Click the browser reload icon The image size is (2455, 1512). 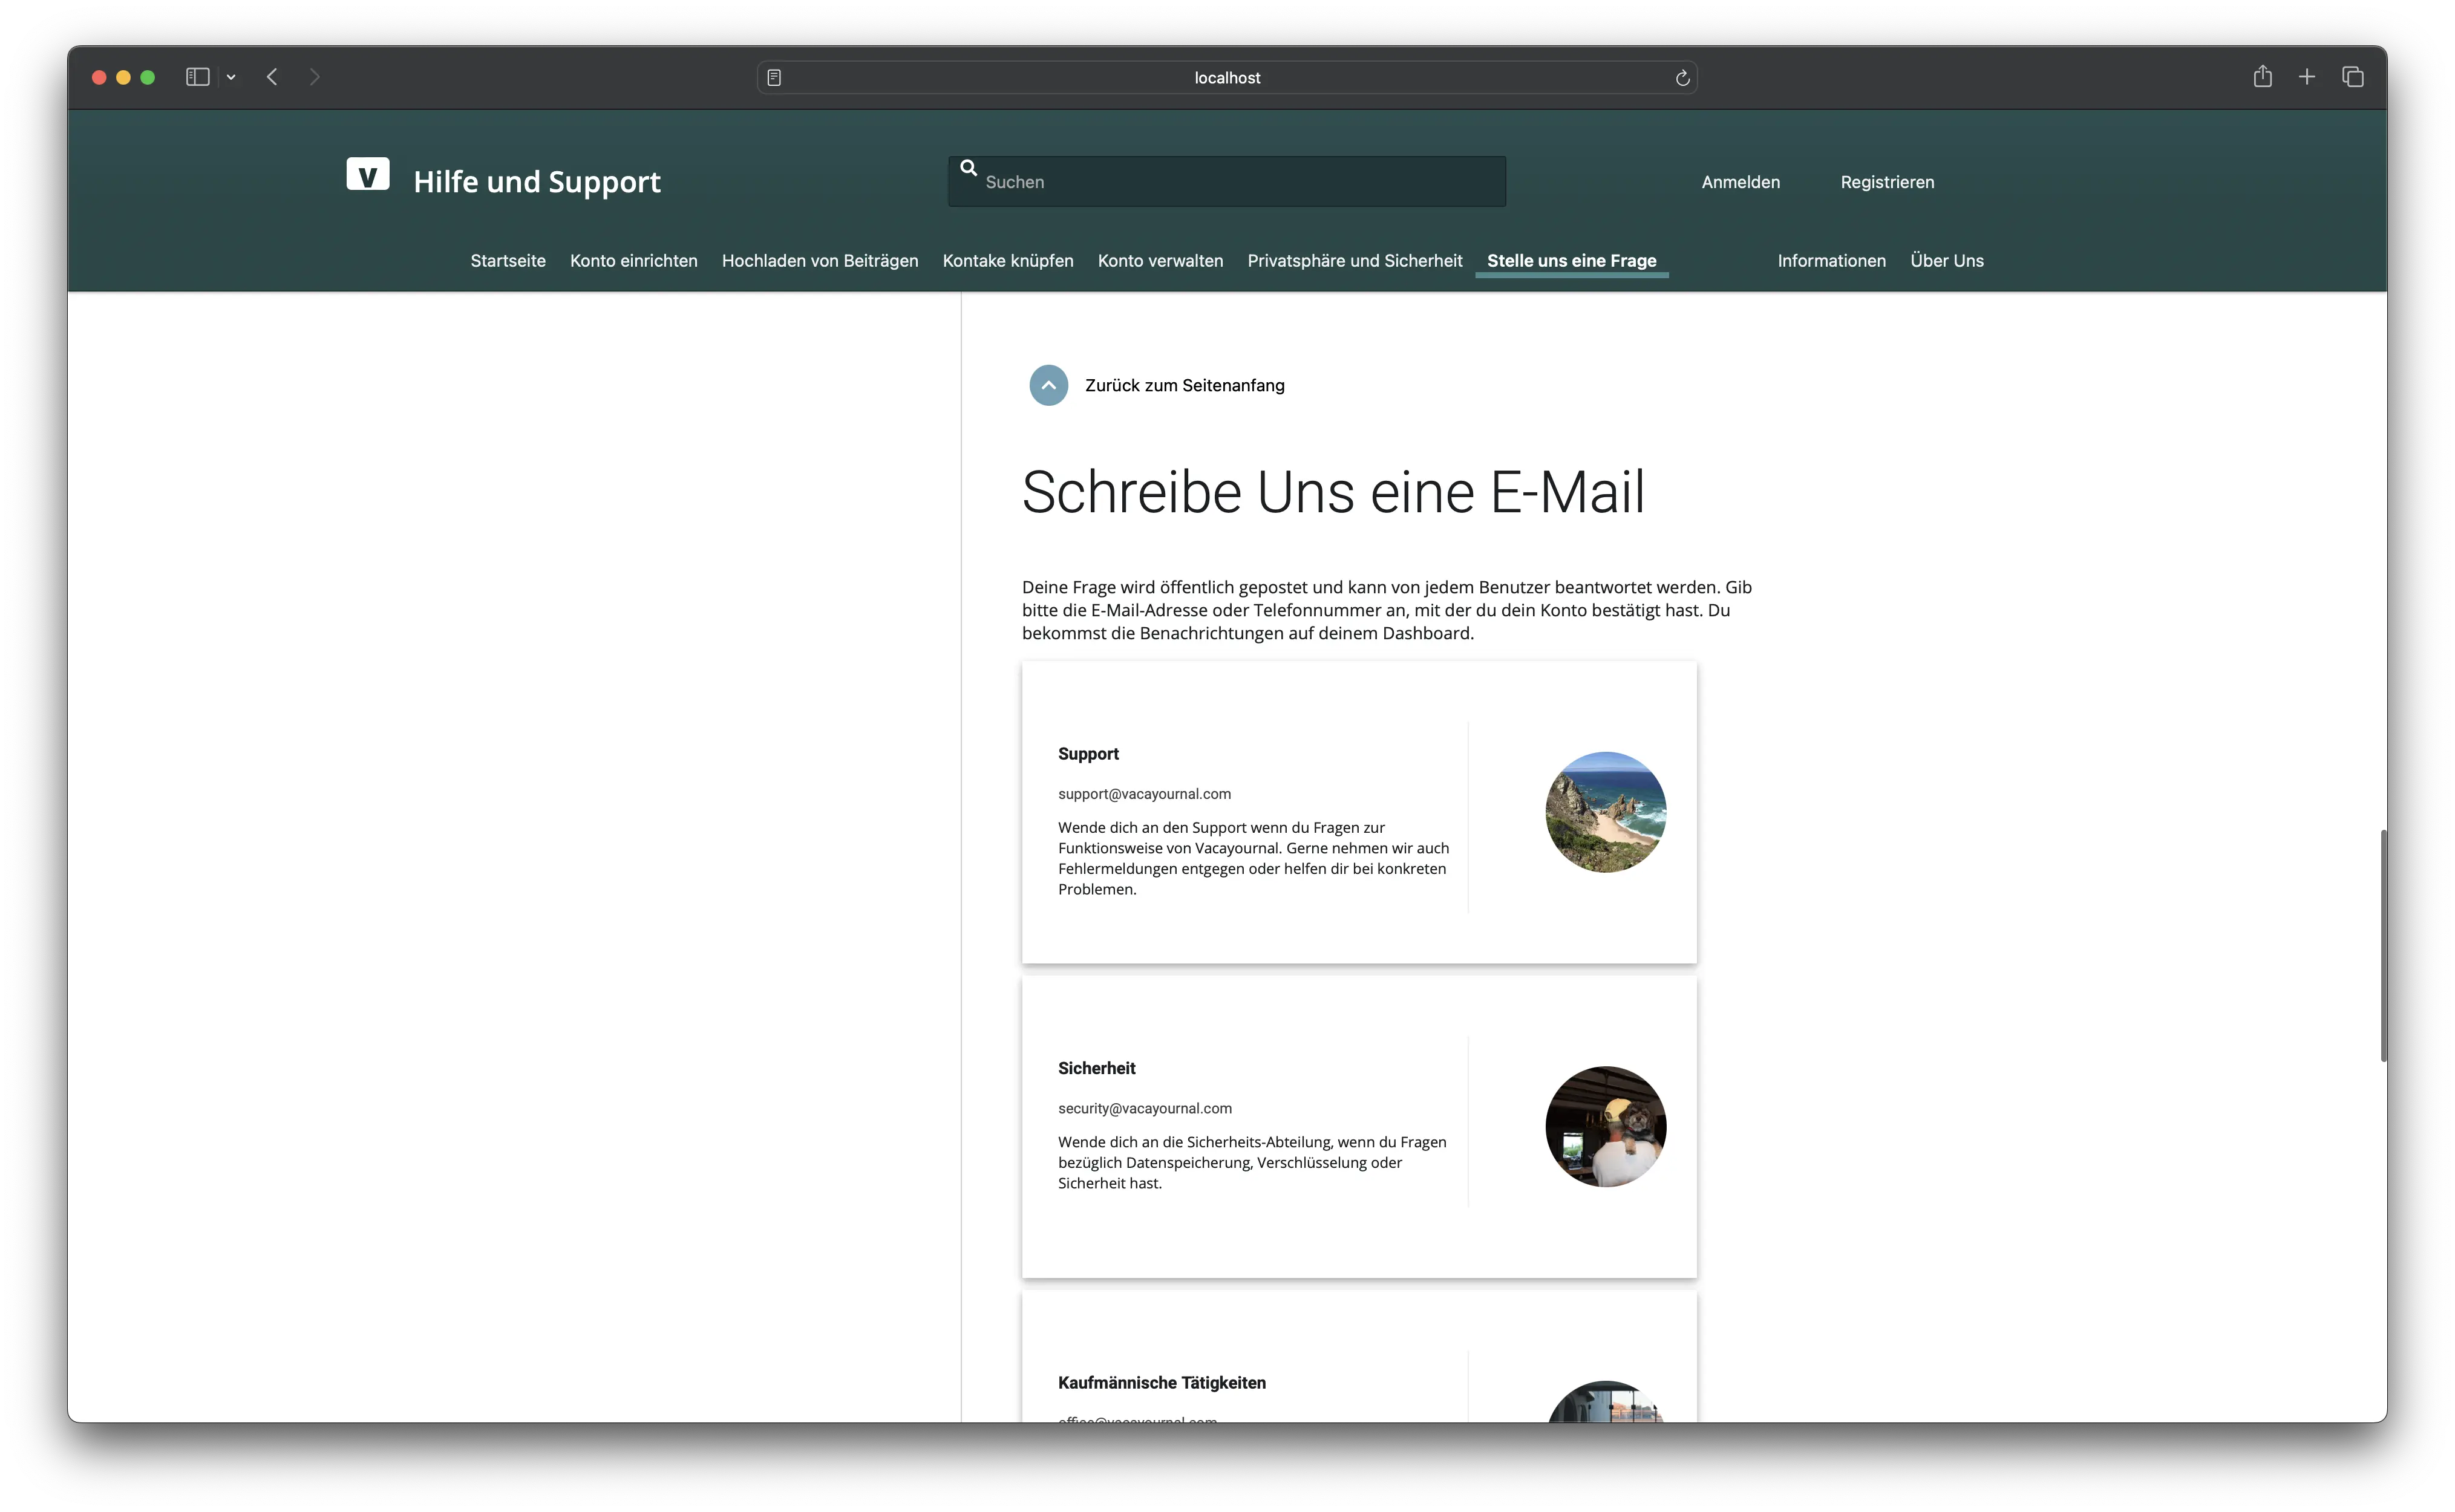pos(1682,78)
